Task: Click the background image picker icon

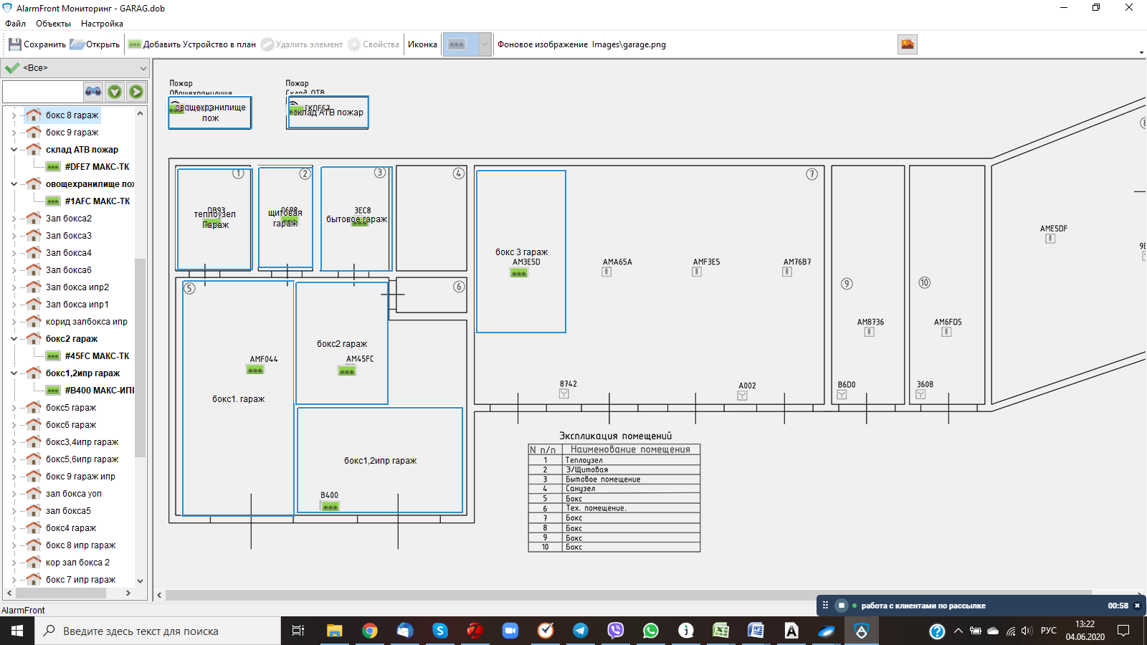Action: pyautogui.click(x=908, y=44)
